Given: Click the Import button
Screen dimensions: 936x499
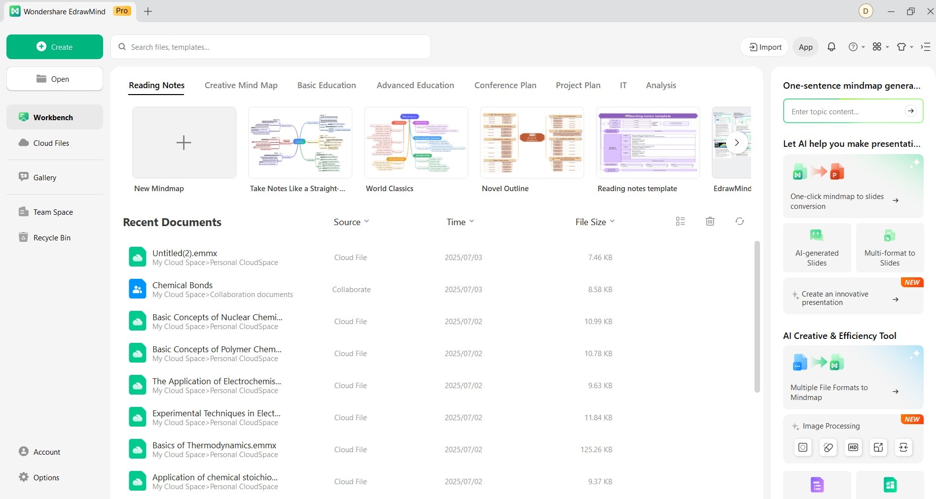Looking at the screenshot, I should coord(765,47).
